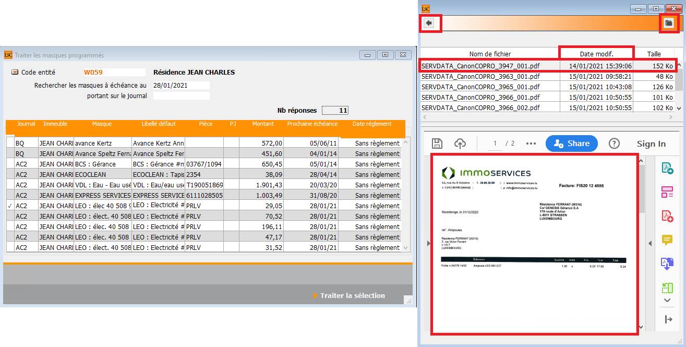Screen dimensions: 686x347
Task: Click the Prochaine échéance column header
Action: click(311, 124)
